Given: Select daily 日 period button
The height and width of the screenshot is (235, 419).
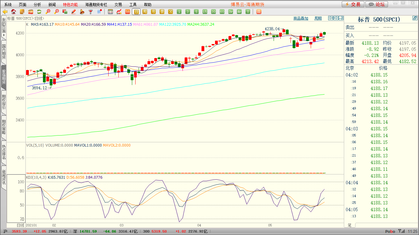Looking at the screenshot, I should 136,12.
